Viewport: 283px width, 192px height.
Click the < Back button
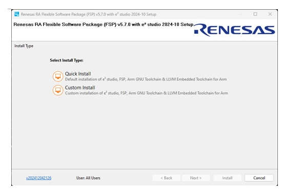(166, 178)
